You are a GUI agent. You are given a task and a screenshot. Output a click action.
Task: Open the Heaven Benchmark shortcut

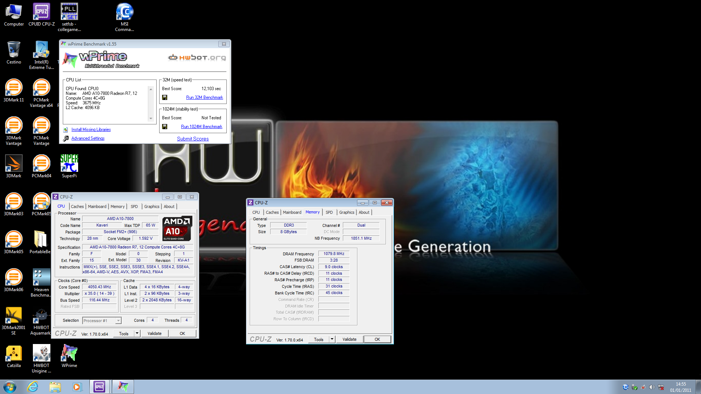coord(42,283)
